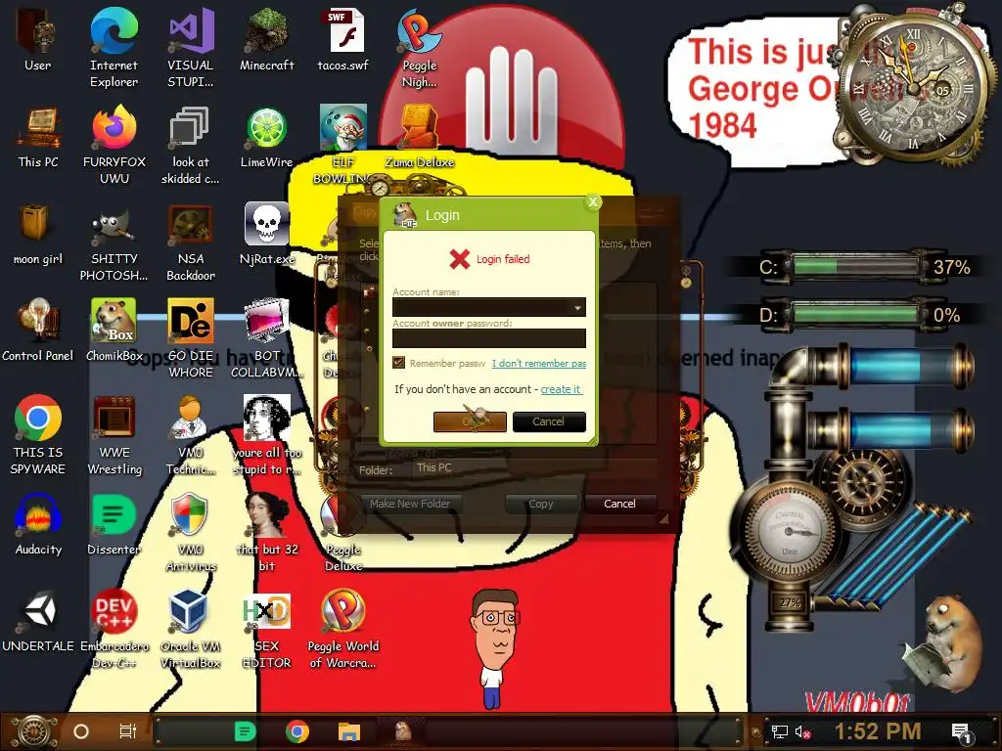Click the Cortana circle on taskbar
Image resolution: width=1002 pixels, height=751 pixels.
click(x=81, y=731)
